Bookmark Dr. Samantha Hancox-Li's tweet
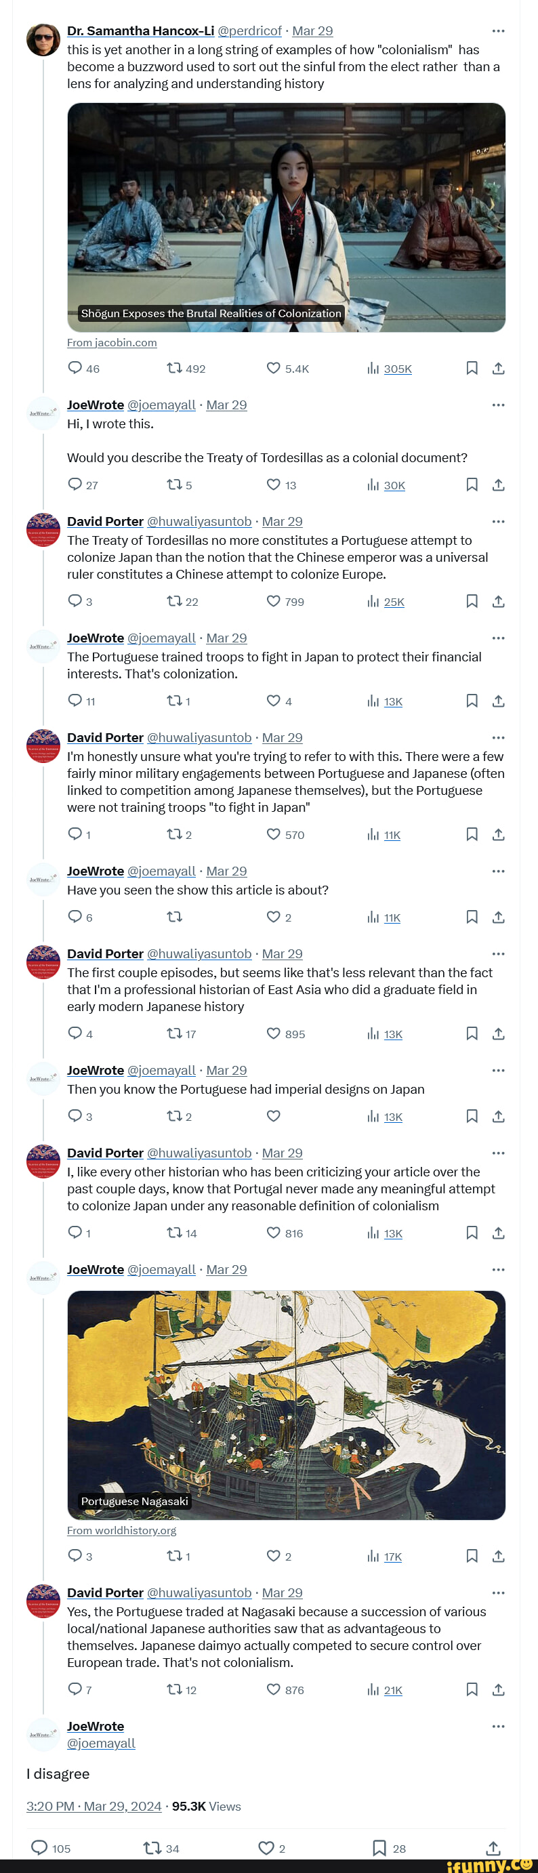The image size is (538, 1873). [x=472, y=368]
